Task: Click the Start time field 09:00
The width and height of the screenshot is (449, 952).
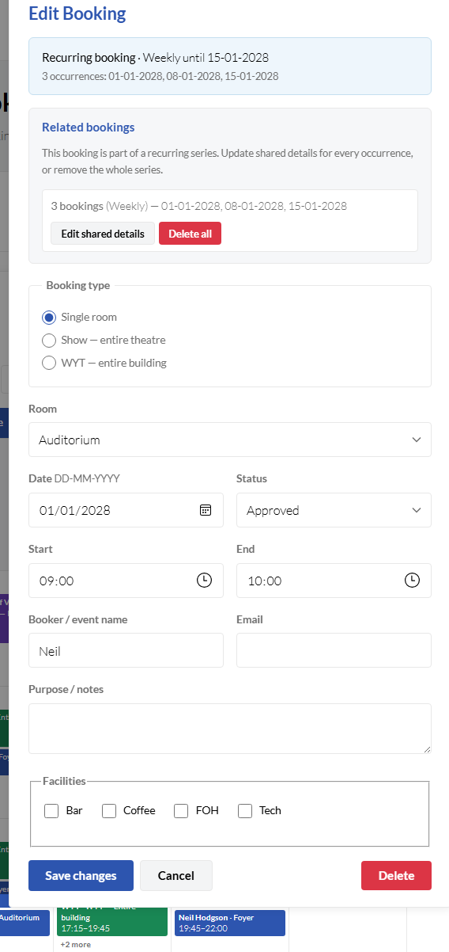Action: pyautogui.click(x=126, y=581)
